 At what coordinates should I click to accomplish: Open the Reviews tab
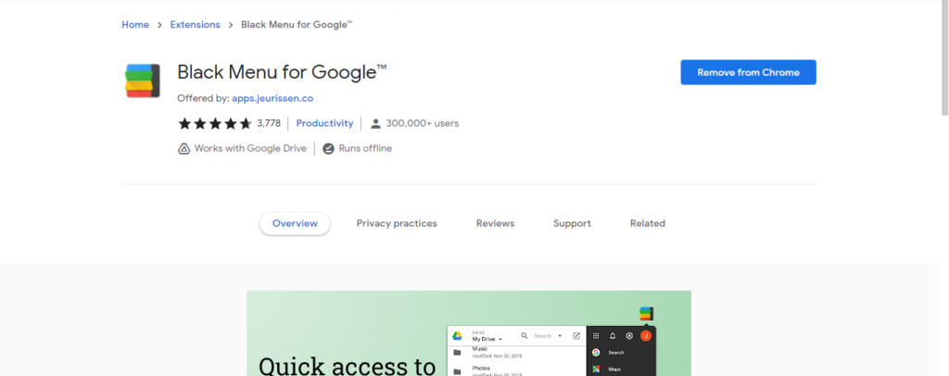coord(495,224)
